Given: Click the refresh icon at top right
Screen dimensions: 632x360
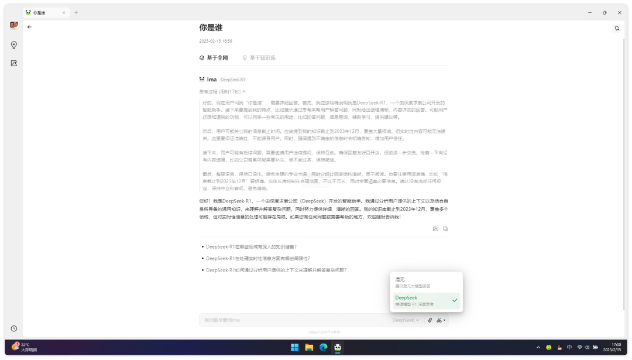Looking at the screenshot, I should pos(616,28).
